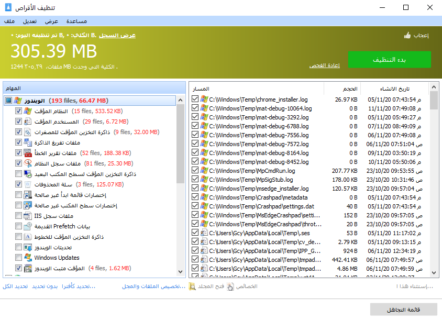
Task: Select the Crashpad\settings.dat file path
Action: [x=261, y=206]
